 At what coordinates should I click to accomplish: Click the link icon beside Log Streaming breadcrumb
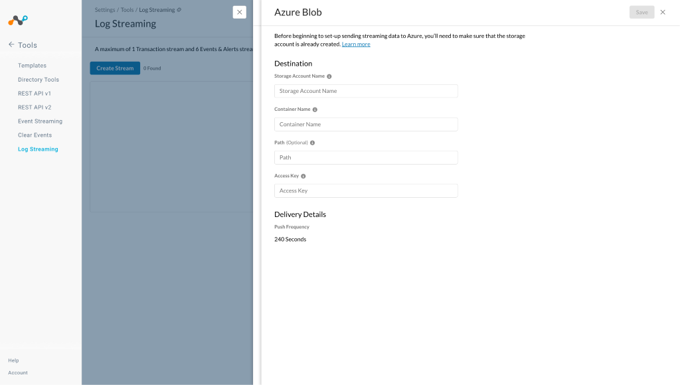coord(179,9)
